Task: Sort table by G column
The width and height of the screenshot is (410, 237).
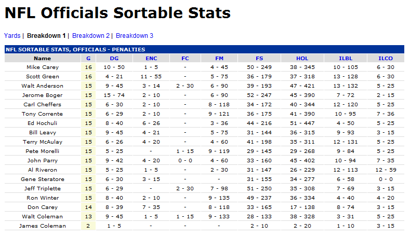Action: coord(88,58)
